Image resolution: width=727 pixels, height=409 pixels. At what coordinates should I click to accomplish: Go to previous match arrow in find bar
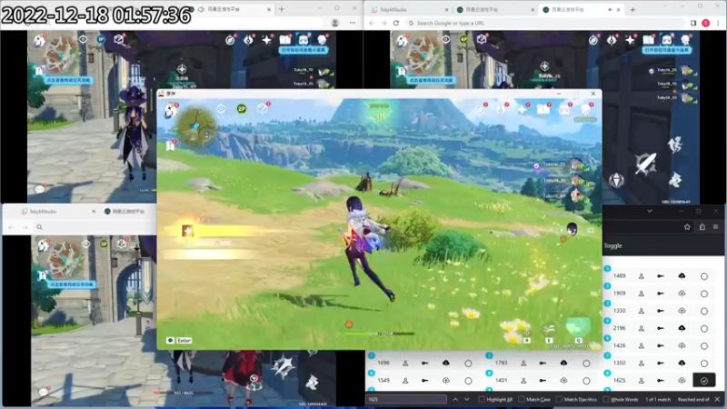click(x=455, y=399)
